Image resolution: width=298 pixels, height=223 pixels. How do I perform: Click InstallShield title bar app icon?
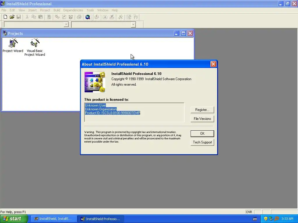tap(3, 3)
